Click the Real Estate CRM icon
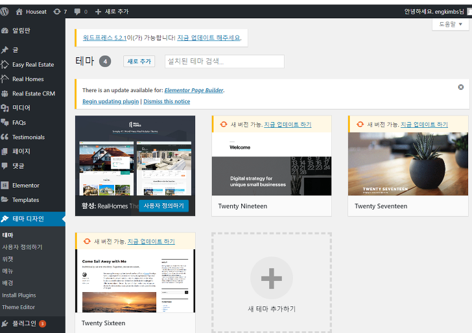 (x=5, y=93)
